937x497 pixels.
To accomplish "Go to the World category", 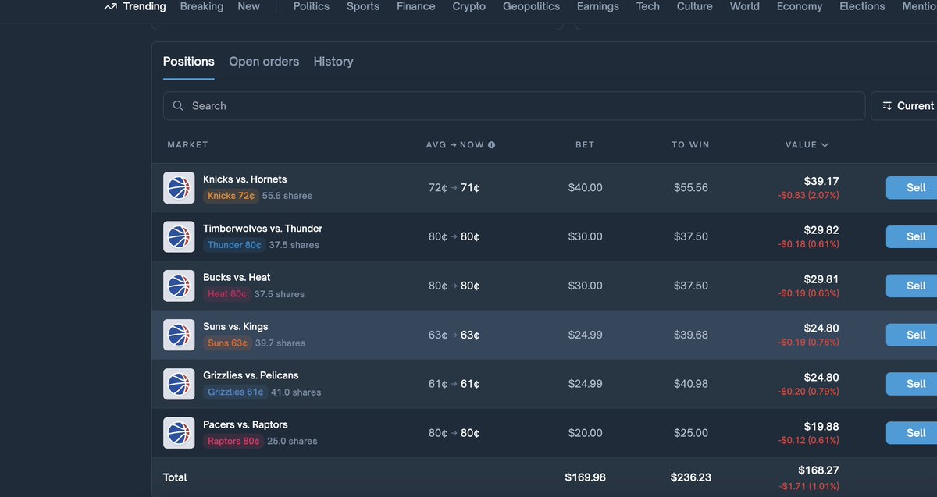I will pos(745,6).
